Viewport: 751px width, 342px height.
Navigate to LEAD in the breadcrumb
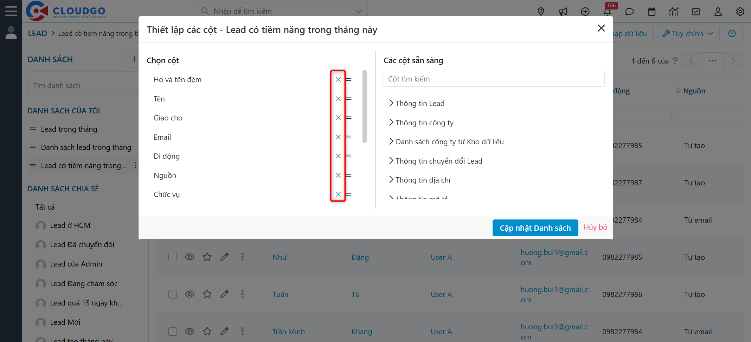click(37, 33)
